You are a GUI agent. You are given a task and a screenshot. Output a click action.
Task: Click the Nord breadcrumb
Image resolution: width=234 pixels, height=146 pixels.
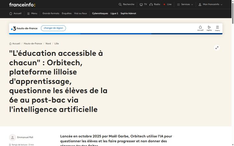coord(48,44)
